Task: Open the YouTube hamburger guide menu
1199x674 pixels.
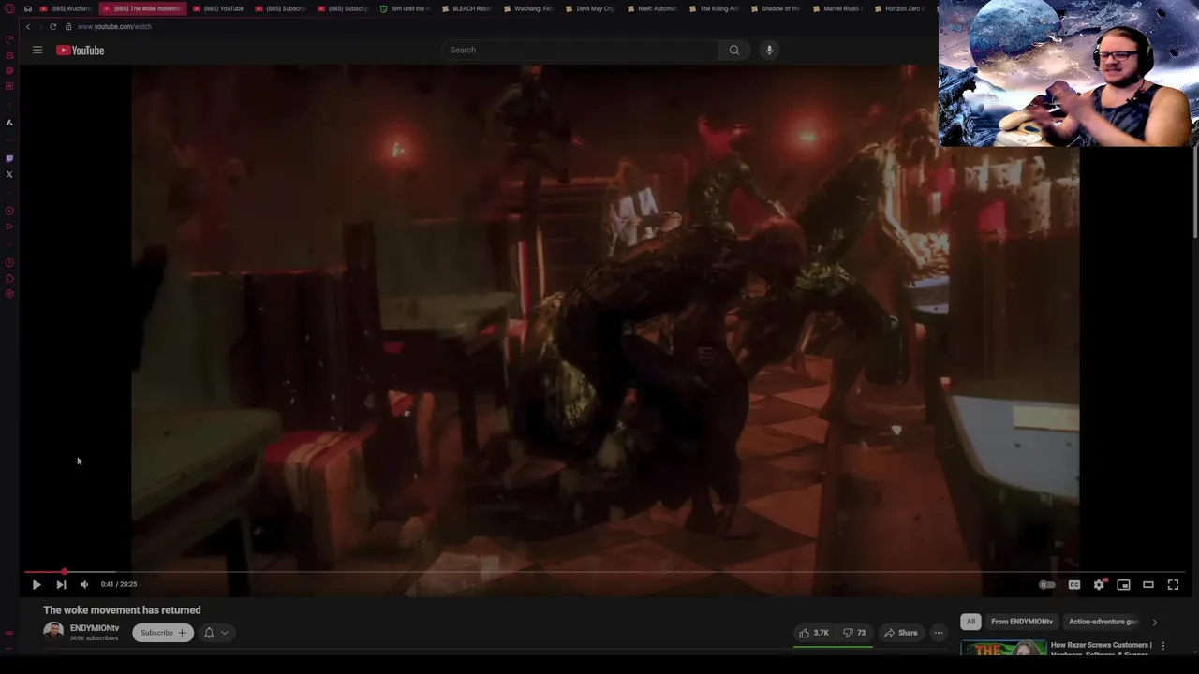Action: [x=37, y=50]
